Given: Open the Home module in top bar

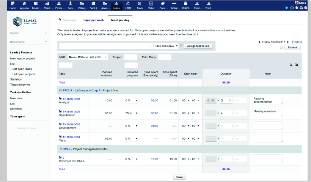Looking at the screenshot, I should pyautogui.click(x=13, y=5).
